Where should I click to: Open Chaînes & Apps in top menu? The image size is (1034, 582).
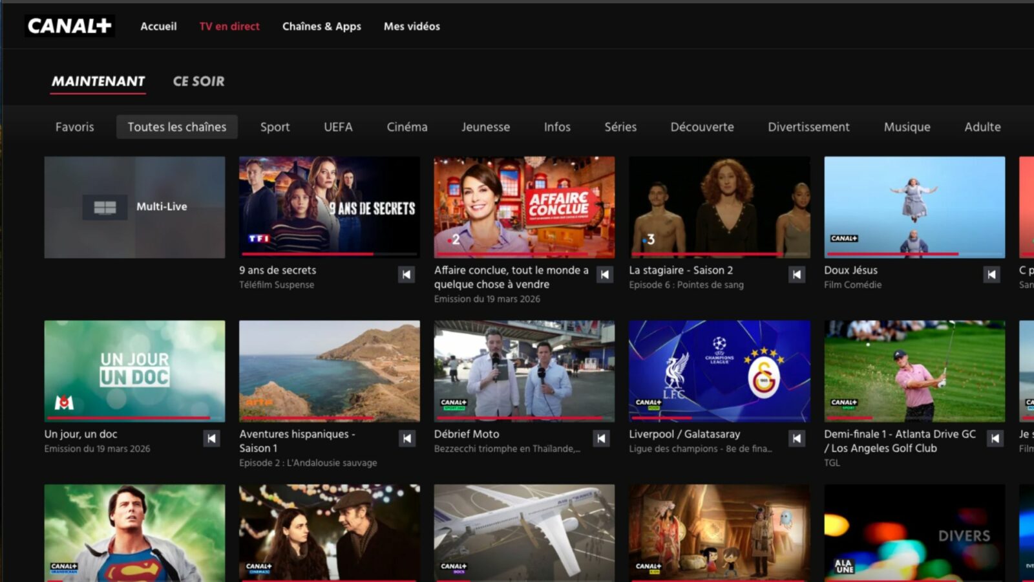(321, 27)
